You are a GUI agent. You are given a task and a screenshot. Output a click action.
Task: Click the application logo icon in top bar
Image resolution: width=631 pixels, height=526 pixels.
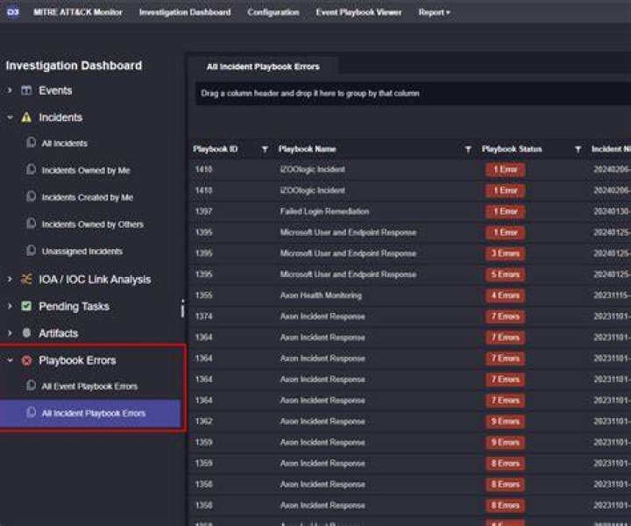pyautogui.click(x=13, y=12)
